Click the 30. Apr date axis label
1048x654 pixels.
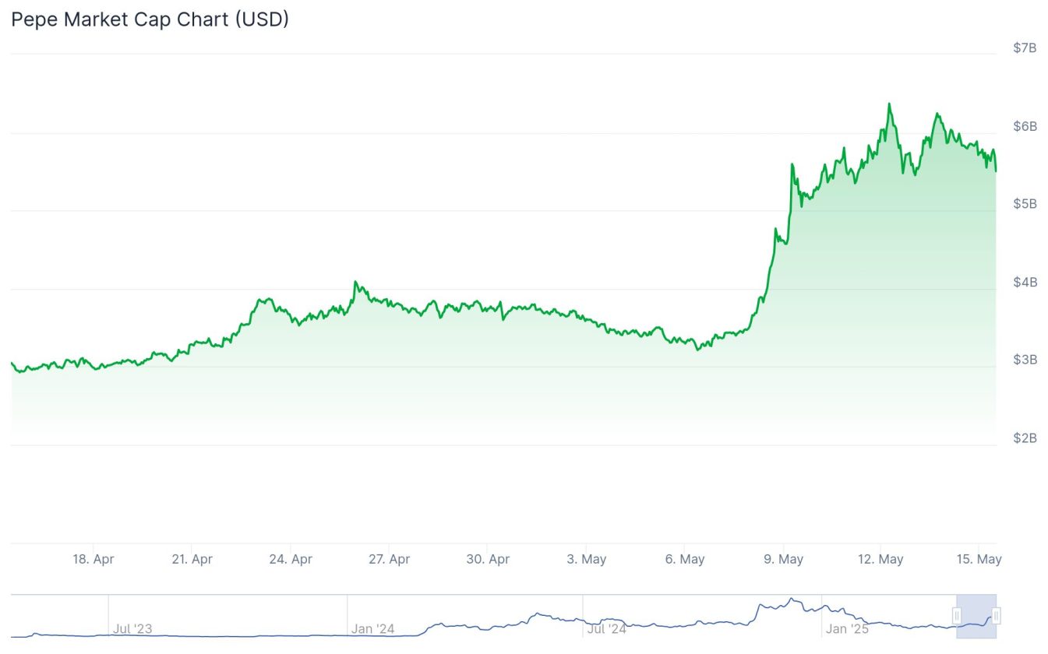pyautogui.click(x=488, y=559)
